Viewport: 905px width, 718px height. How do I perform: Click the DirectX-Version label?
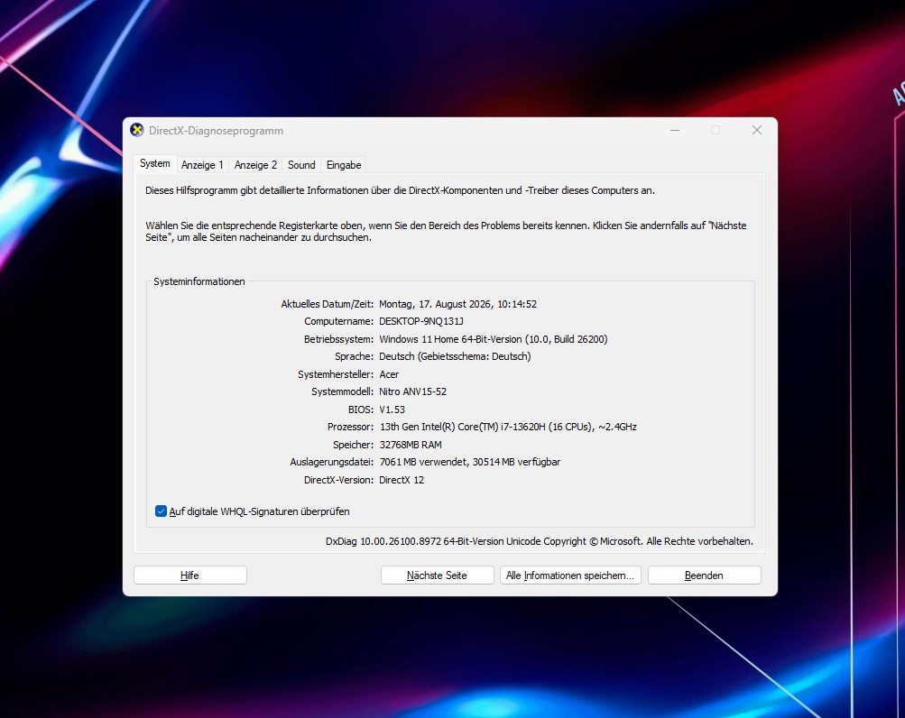tap(338, 480)
